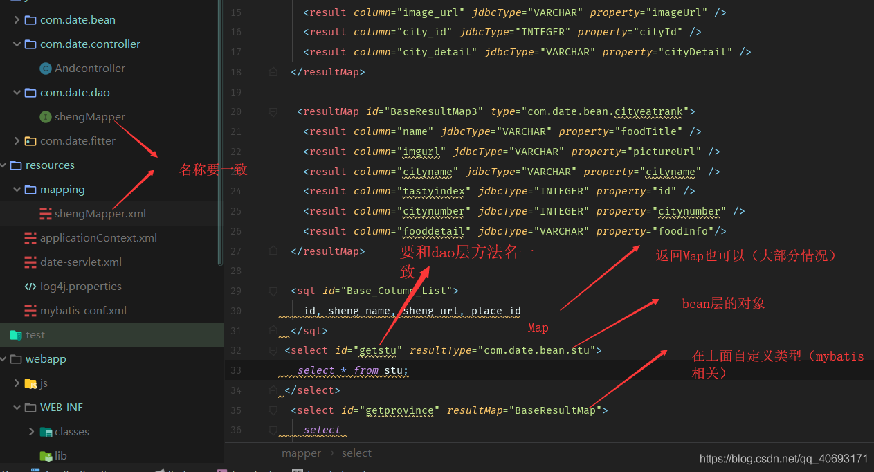Fold the getstu select block at line 32
874x472 pixels.
click(x=273, y=350)
